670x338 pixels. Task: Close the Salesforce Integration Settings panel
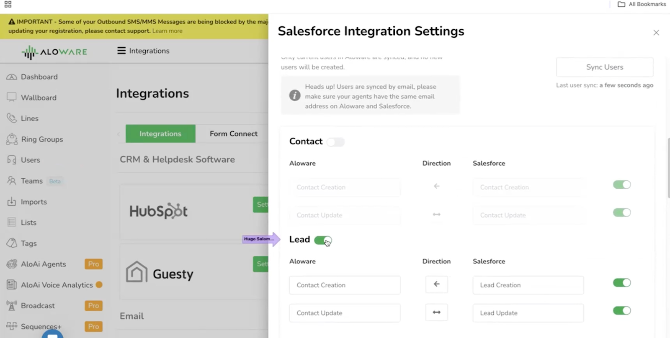[656, 33]
